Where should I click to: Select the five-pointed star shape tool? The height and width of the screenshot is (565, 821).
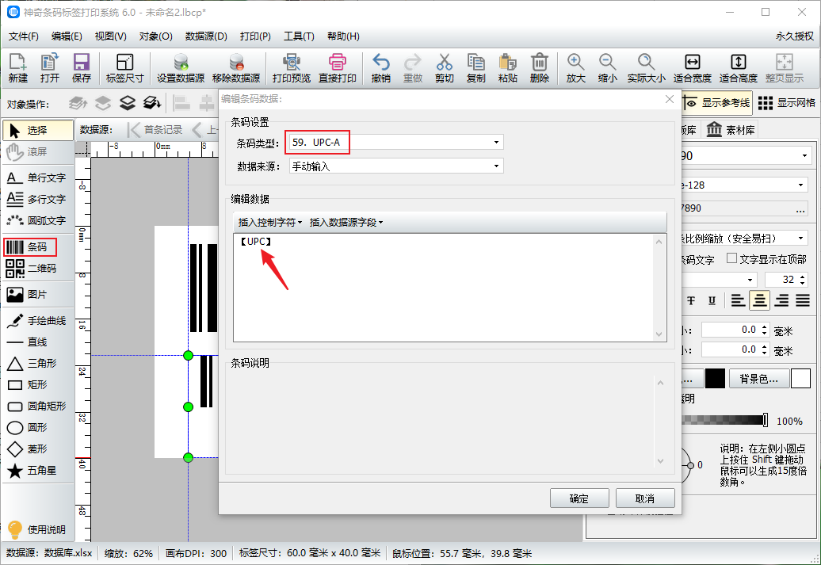point(36,471)
